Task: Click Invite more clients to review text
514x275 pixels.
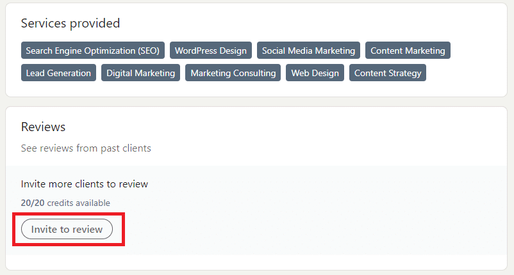Action: tap(84, 184)
